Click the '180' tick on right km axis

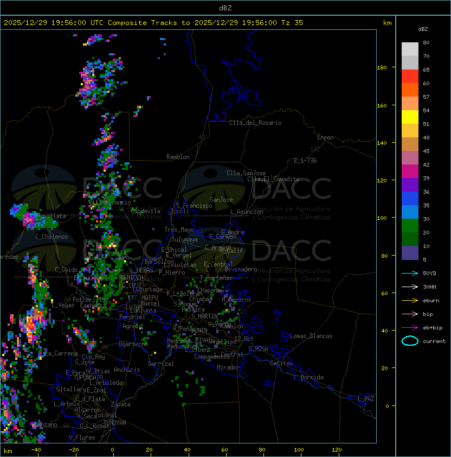(382, 68)
